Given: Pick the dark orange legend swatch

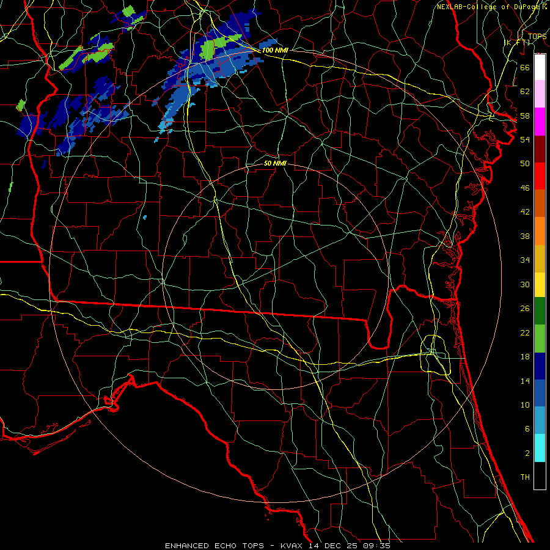Looking at the screenshot, I should tap(540, 204).
